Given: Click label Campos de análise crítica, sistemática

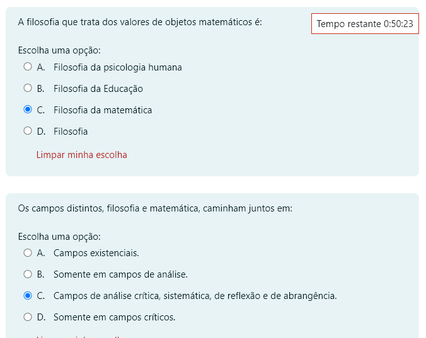Looking at the screenshot, I should 195,296.
